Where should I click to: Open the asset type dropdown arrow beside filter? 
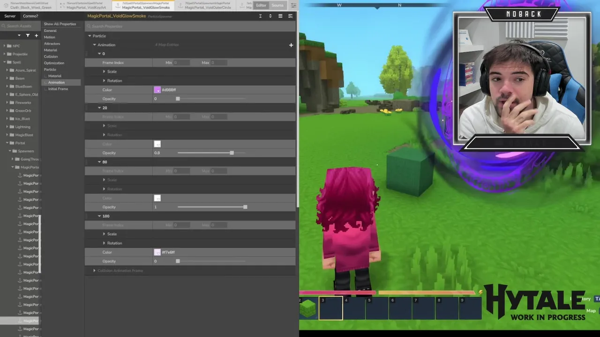pyautogui.click(x=19, y=36)
